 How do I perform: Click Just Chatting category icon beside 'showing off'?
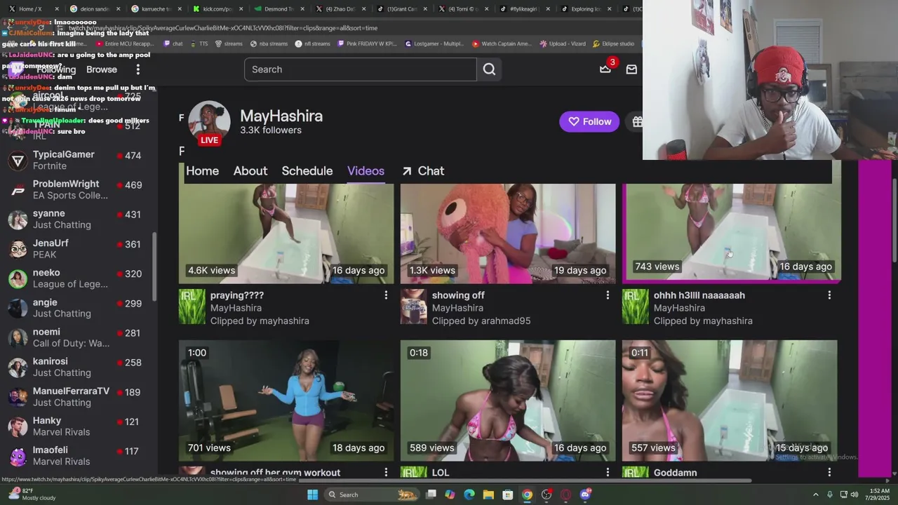pos(414,307)
